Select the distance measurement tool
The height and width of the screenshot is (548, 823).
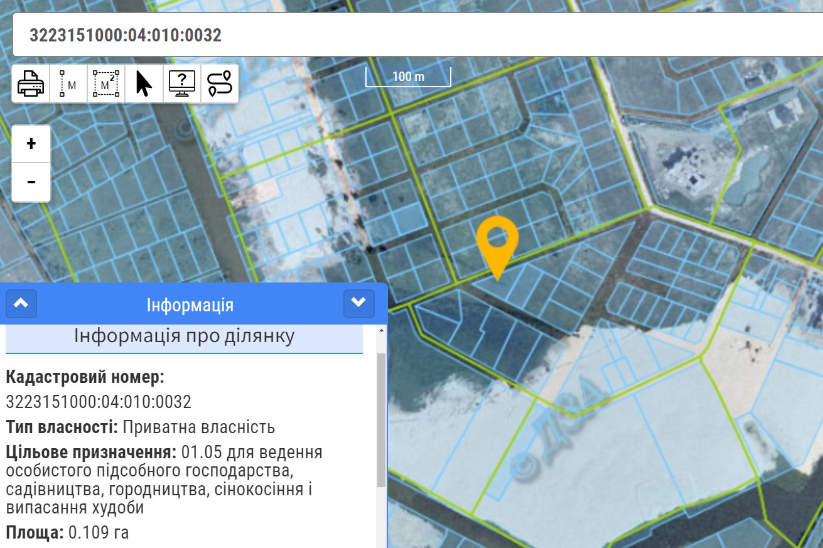68,83
